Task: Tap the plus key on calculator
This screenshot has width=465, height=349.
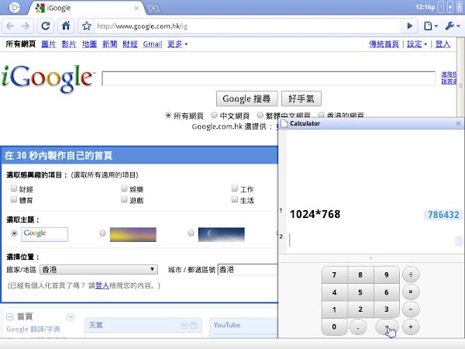Action: pyautogui.click(x=411, y=327)
